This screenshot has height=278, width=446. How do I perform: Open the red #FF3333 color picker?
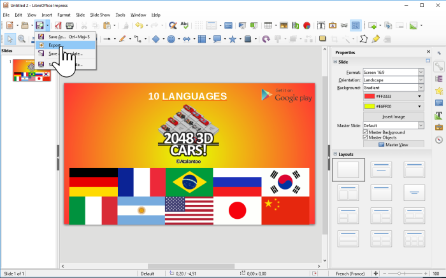pyautogui.click(x=393, y=96)
